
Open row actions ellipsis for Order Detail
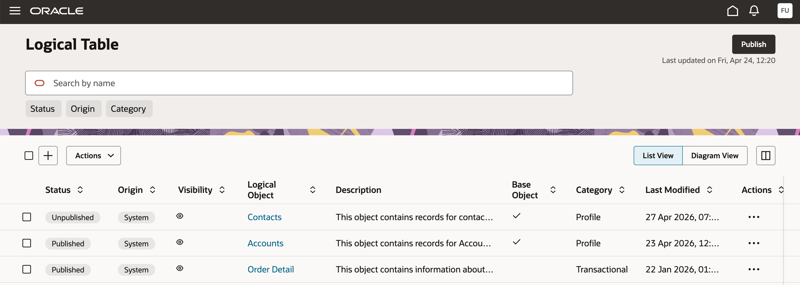[754, 269]
